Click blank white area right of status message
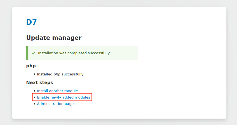Screen dimensions: 237x125 pos(181,53)
